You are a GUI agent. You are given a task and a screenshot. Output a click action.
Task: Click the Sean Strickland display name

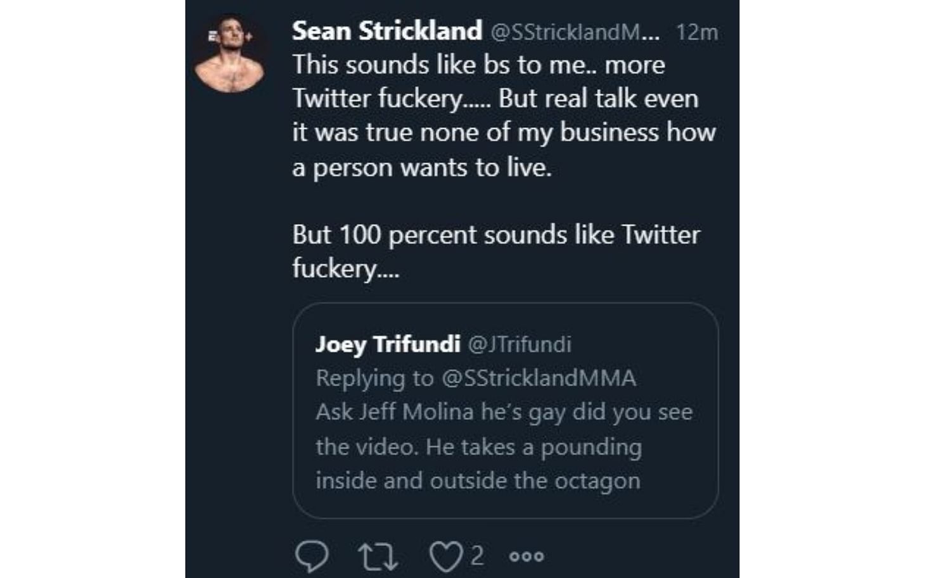[386, 31]
